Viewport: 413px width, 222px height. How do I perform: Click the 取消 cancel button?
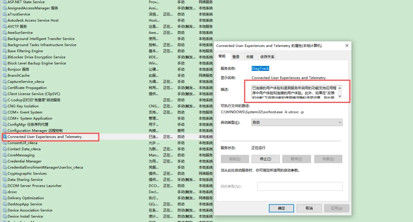click(309, 208)
